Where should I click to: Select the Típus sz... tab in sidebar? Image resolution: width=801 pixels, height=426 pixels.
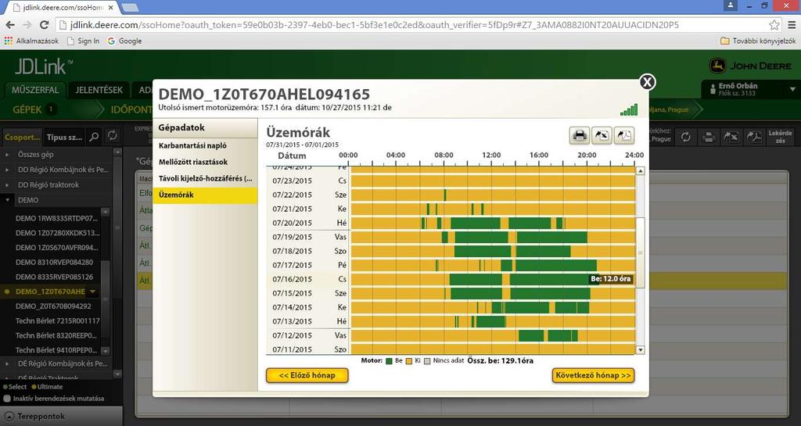point(64,138)
